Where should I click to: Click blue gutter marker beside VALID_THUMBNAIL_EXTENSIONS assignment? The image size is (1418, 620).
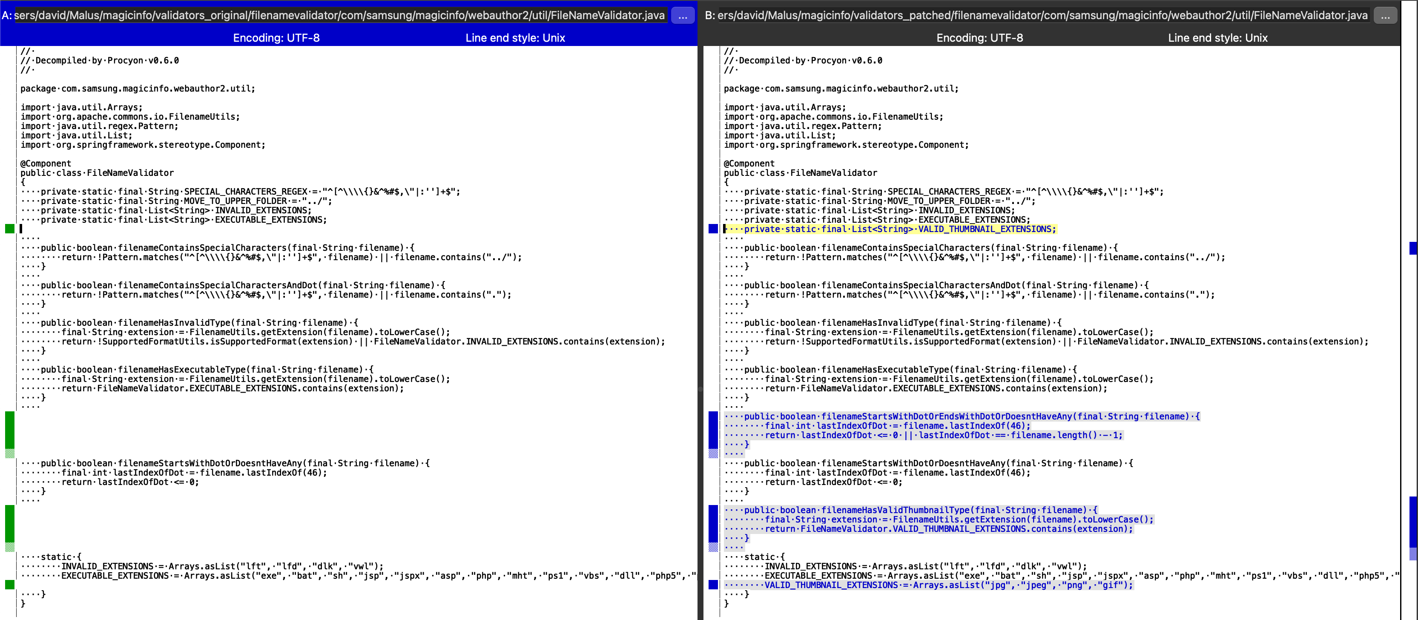pos(713,585)
